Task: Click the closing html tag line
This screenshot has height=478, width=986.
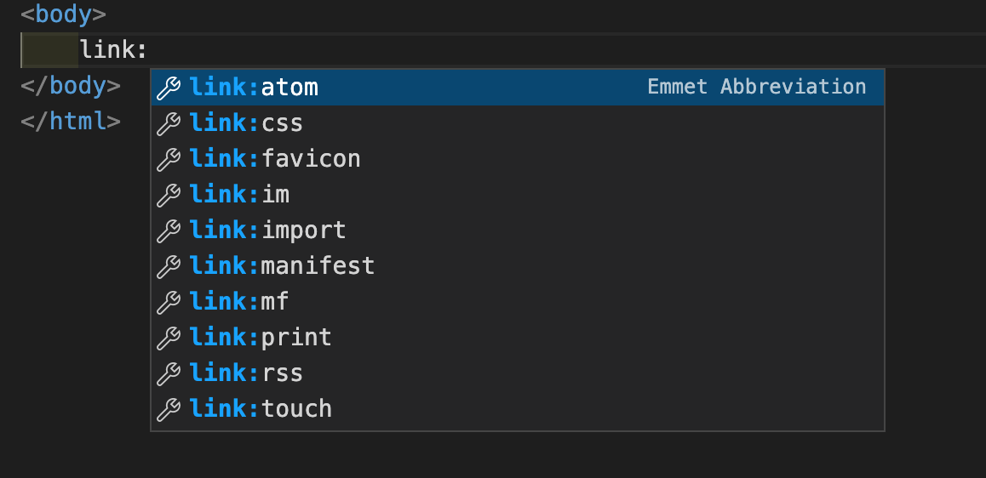Action: click(71, 121)
